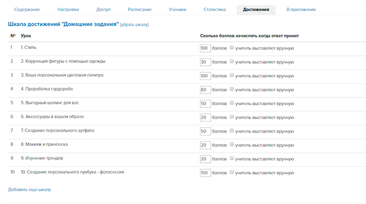Click the Добавить еще шкалу link
Image resolution: width=366 pixels, height=204 pixels.
pyautogui.click(x=29, y=189)
